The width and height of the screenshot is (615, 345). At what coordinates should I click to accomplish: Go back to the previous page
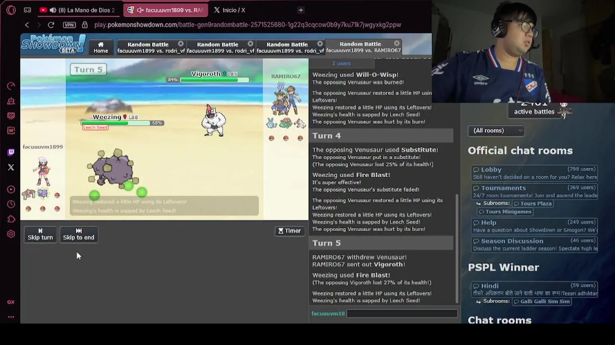[27, 25]
